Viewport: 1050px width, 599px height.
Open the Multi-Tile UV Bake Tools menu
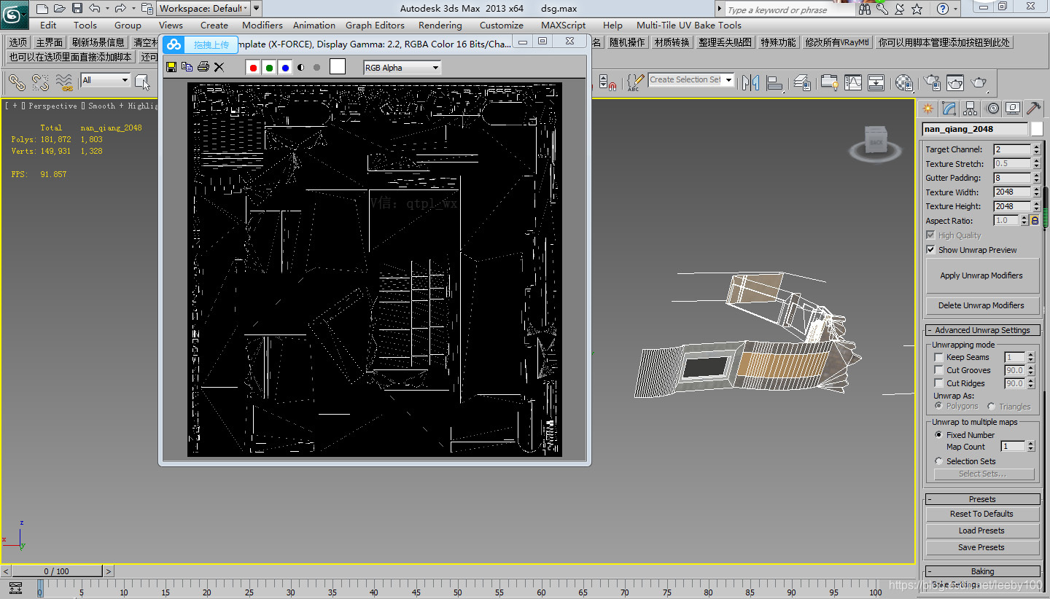688,25
